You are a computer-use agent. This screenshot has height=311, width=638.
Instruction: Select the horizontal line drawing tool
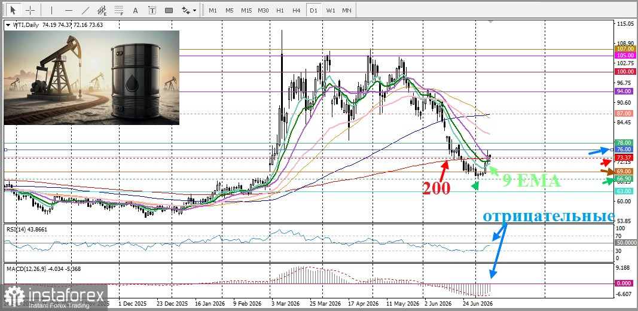tap(69, 10)
